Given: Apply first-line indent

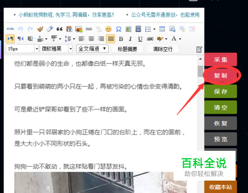Looking at the screenshot, I should click(30, 39).
